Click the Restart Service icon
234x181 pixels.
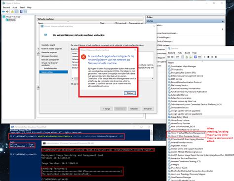point(216,57)
